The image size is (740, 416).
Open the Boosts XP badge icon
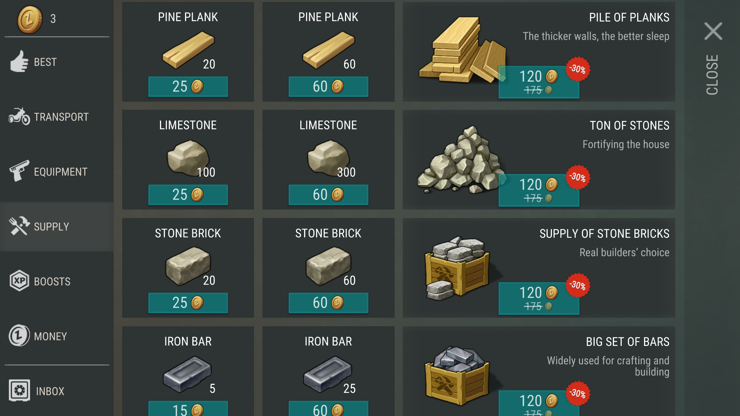(x=19, y=281)
